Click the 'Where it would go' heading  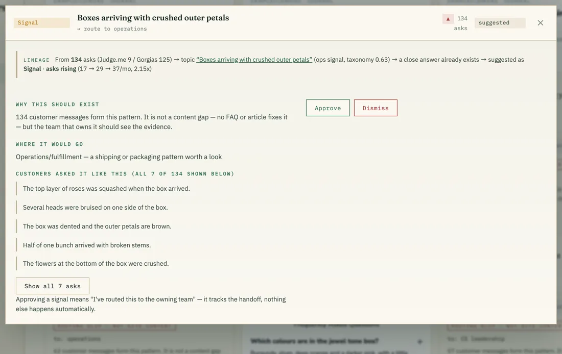coord(50,144)
